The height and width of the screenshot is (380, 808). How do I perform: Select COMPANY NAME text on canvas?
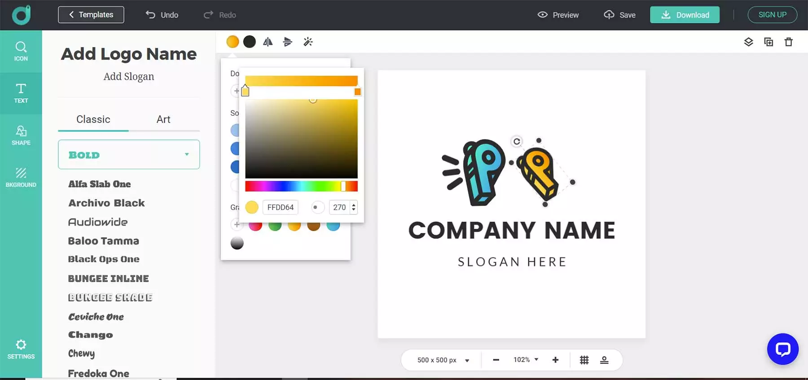[x=512, y=231]
